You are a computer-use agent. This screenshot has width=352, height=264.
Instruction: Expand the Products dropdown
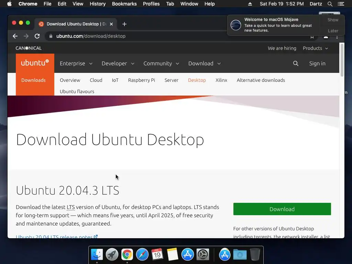pos(316,48)
